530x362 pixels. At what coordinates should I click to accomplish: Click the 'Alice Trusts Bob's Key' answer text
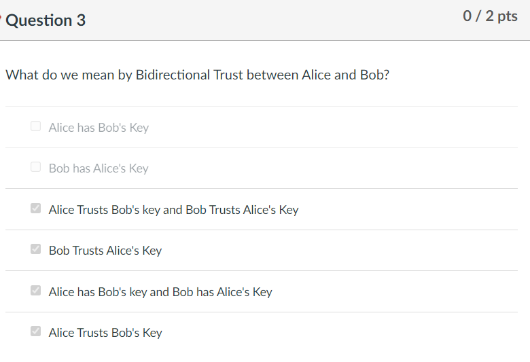coord(105,333)
